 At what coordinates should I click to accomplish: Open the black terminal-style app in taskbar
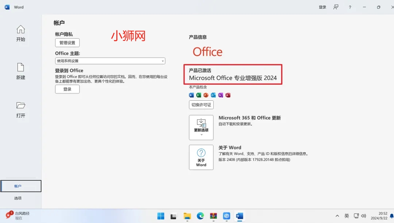pos(173,216)
